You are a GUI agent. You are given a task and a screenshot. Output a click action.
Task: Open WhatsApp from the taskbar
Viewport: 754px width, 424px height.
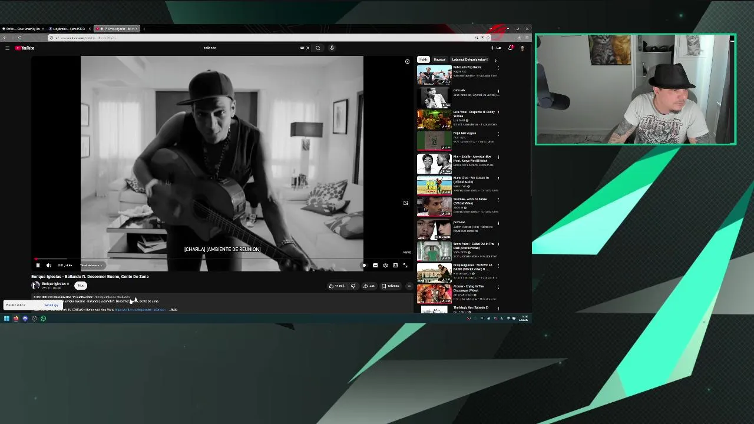click(x=43, y=319)
